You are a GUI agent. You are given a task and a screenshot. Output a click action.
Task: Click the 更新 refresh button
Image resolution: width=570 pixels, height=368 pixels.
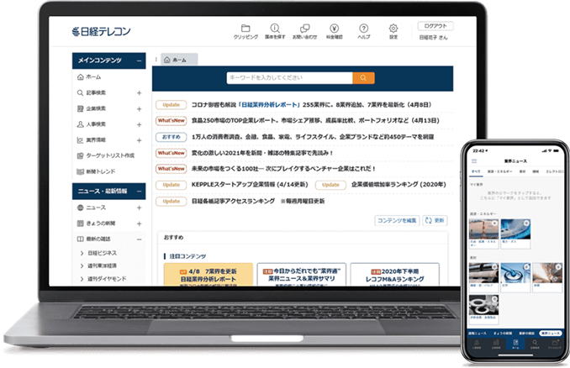click(x=433, y=220)
